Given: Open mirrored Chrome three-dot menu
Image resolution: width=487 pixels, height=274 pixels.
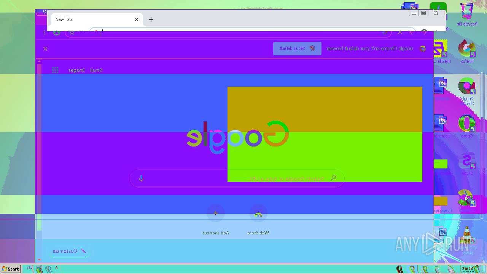Looking at the screenshot, I should pyautogui.click(x=45, y=32).
